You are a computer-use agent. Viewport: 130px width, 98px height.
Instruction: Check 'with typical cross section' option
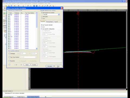tap(42, 13)
